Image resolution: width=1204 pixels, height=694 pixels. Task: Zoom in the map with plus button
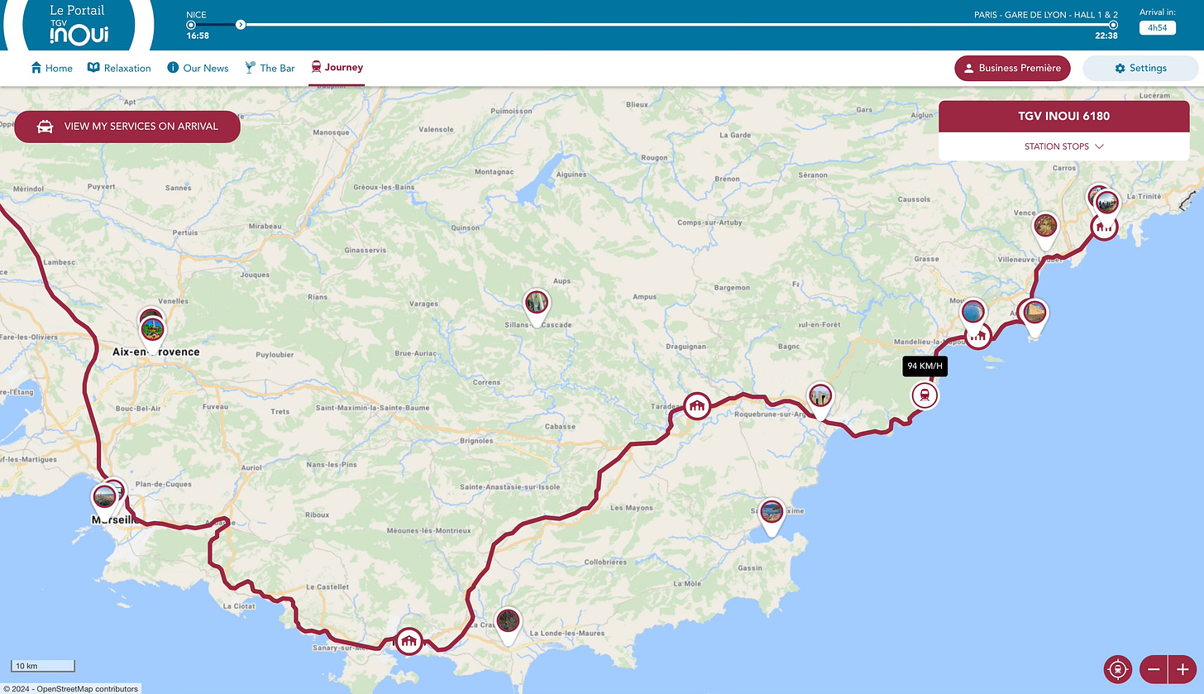click(x=1182, y=668)
